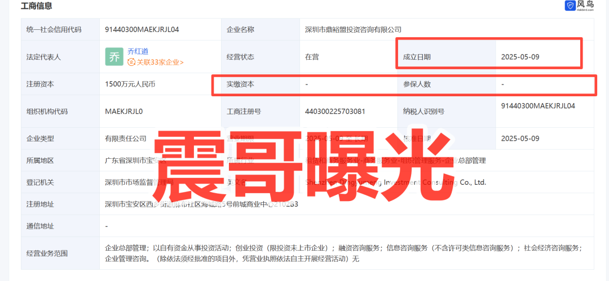Image resolution: width=609 pixels, height=281 pixels.
Task: Click the 参保人数 label cell
Action: pos(416,84)
